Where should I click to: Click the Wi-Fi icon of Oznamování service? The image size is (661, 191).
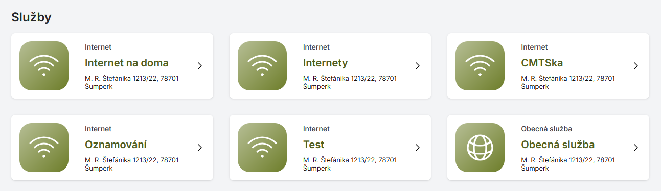pos(44,148)
